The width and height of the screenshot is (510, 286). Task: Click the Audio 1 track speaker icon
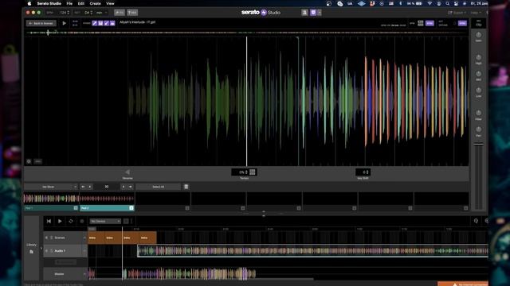point(46,251)
